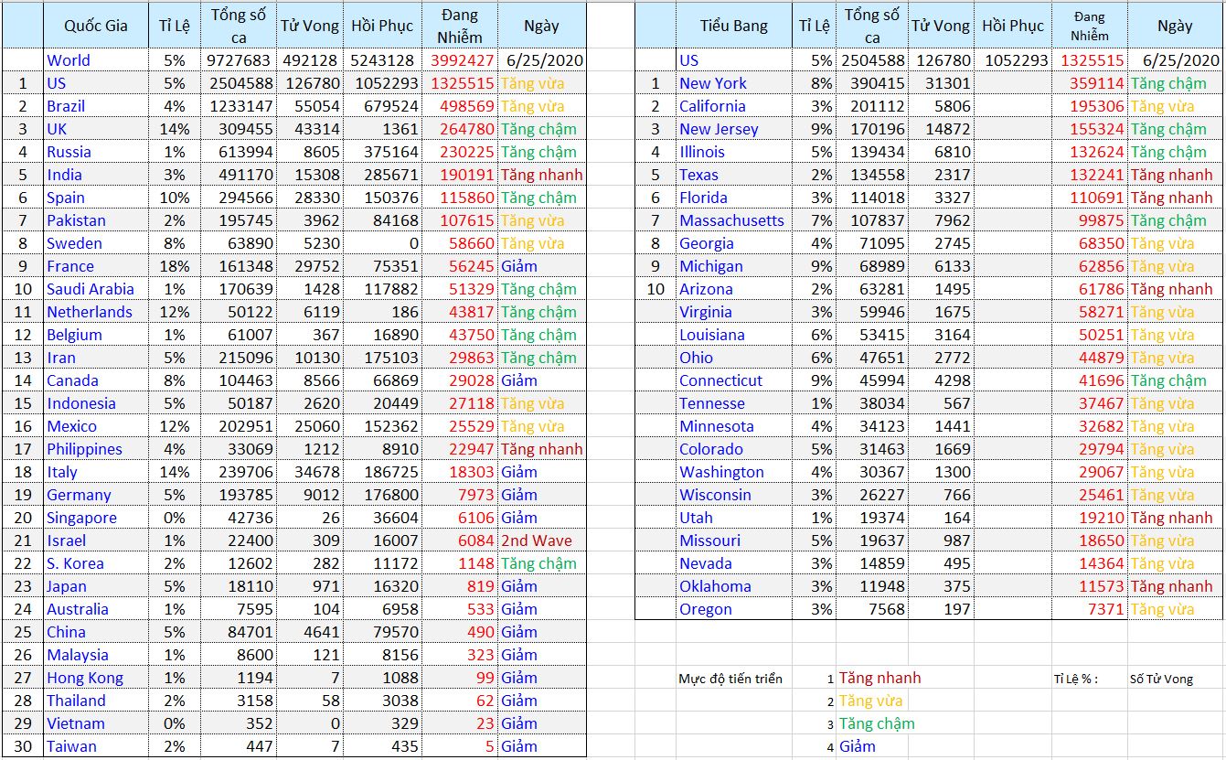The image size is (1226, 760).
Task: Select the Mực độ tiến triển label
Action: [730, 679]
